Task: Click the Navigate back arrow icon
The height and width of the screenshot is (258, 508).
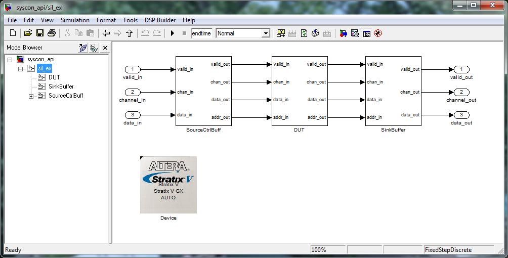Action: click(106, 33)
